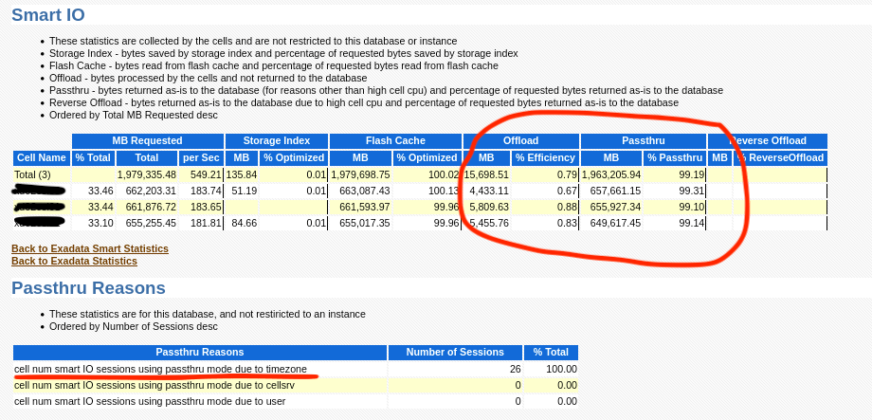Click the Back to Exadata Smart Statistics link
Viewport: 872px width, 420px height.
90,248
